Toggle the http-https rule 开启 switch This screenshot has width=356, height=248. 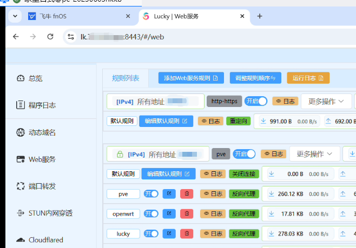click(256, 101)
